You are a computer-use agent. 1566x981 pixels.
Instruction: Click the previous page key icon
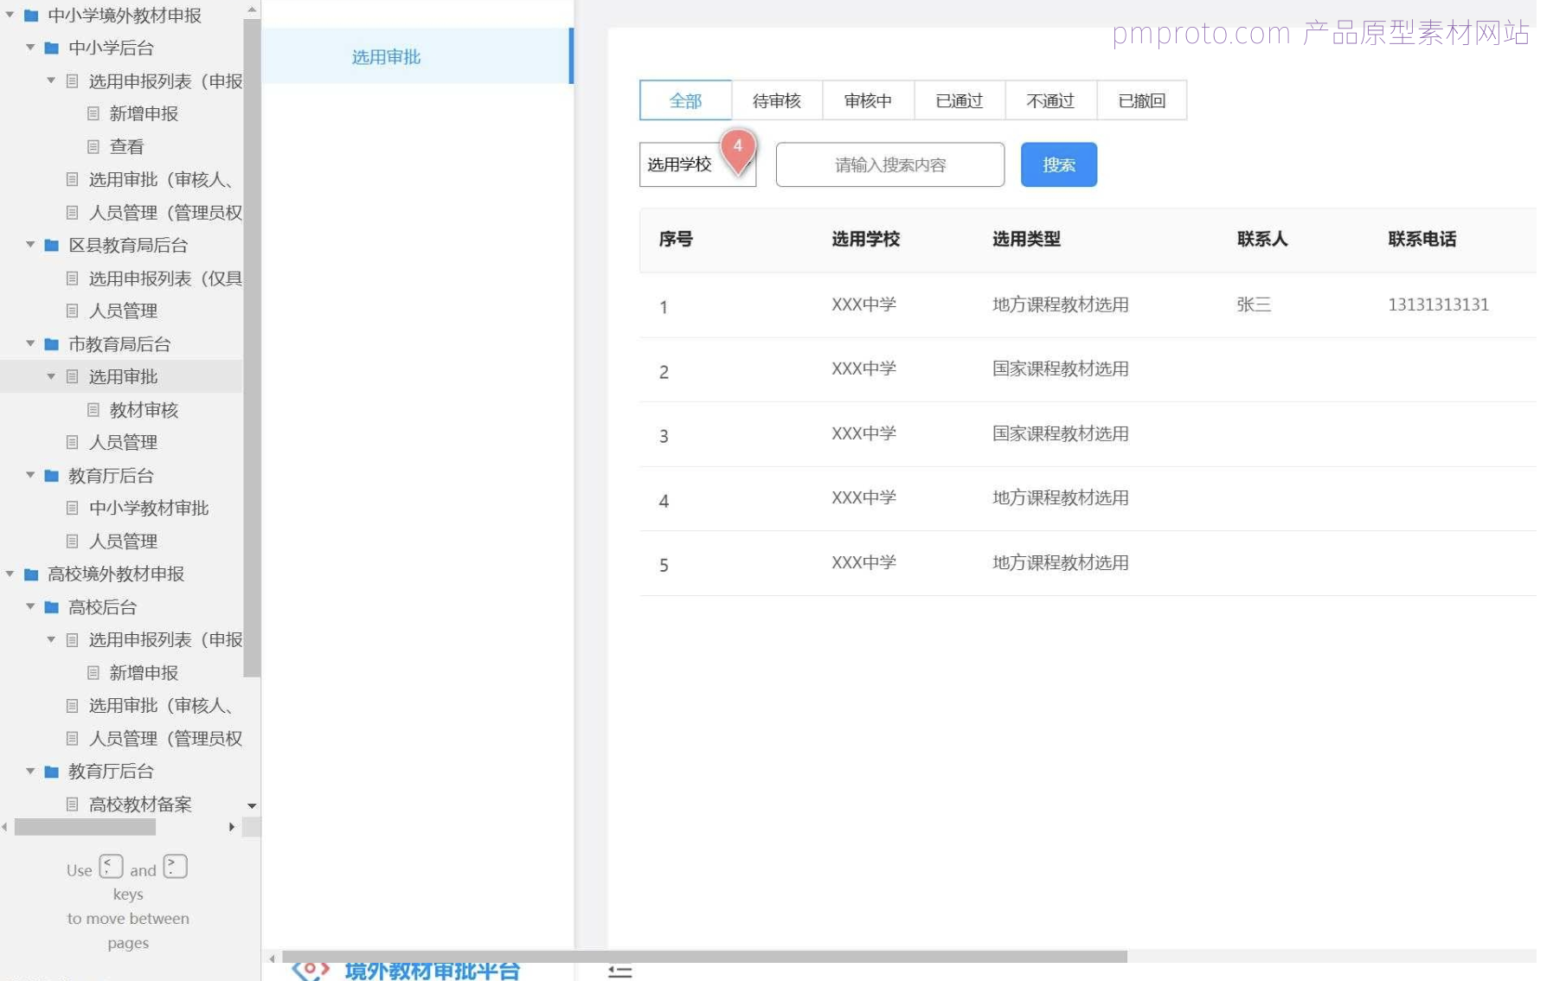coord(111,866)
